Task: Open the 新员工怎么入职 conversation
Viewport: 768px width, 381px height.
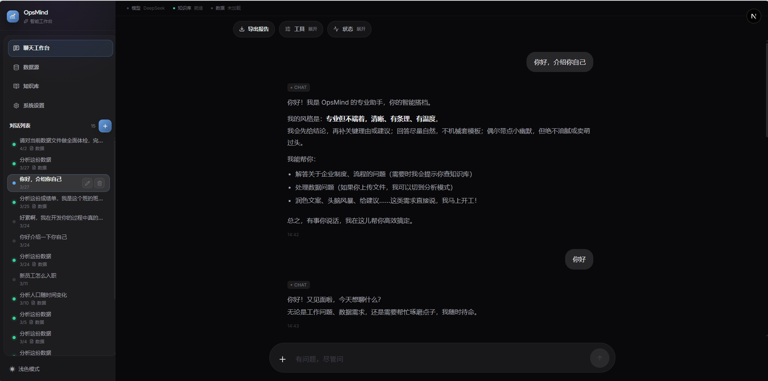Action: [38, 275]
